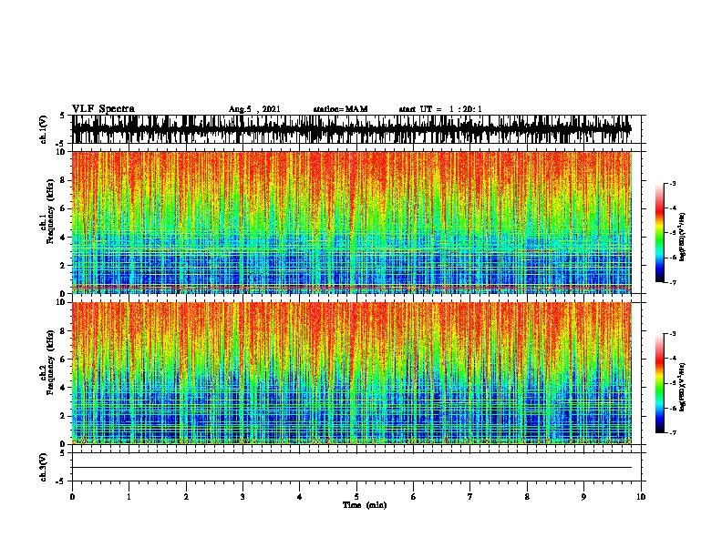Click the "VLF Spectra" title text
Screen dimensions: 722x557
coord(103,109)
